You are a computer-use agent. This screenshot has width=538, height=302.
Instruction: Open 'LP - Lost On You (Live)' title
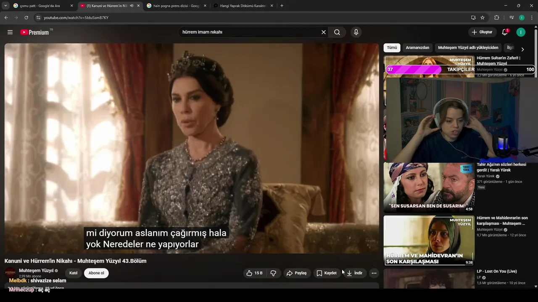click(x=497, y=271)
